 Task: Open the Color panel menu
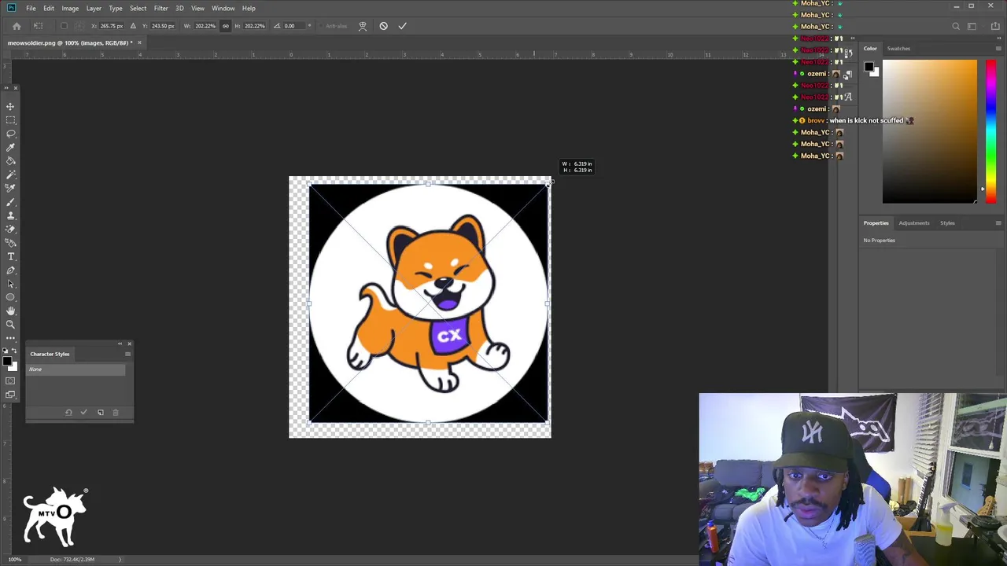coord(998,49)
